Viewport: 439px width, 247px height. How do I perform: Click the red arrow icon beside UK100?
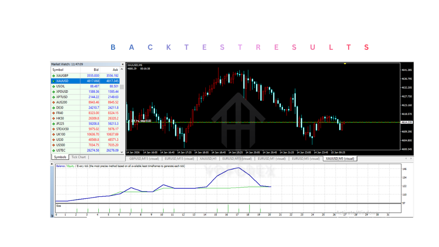tap(54, 134)
